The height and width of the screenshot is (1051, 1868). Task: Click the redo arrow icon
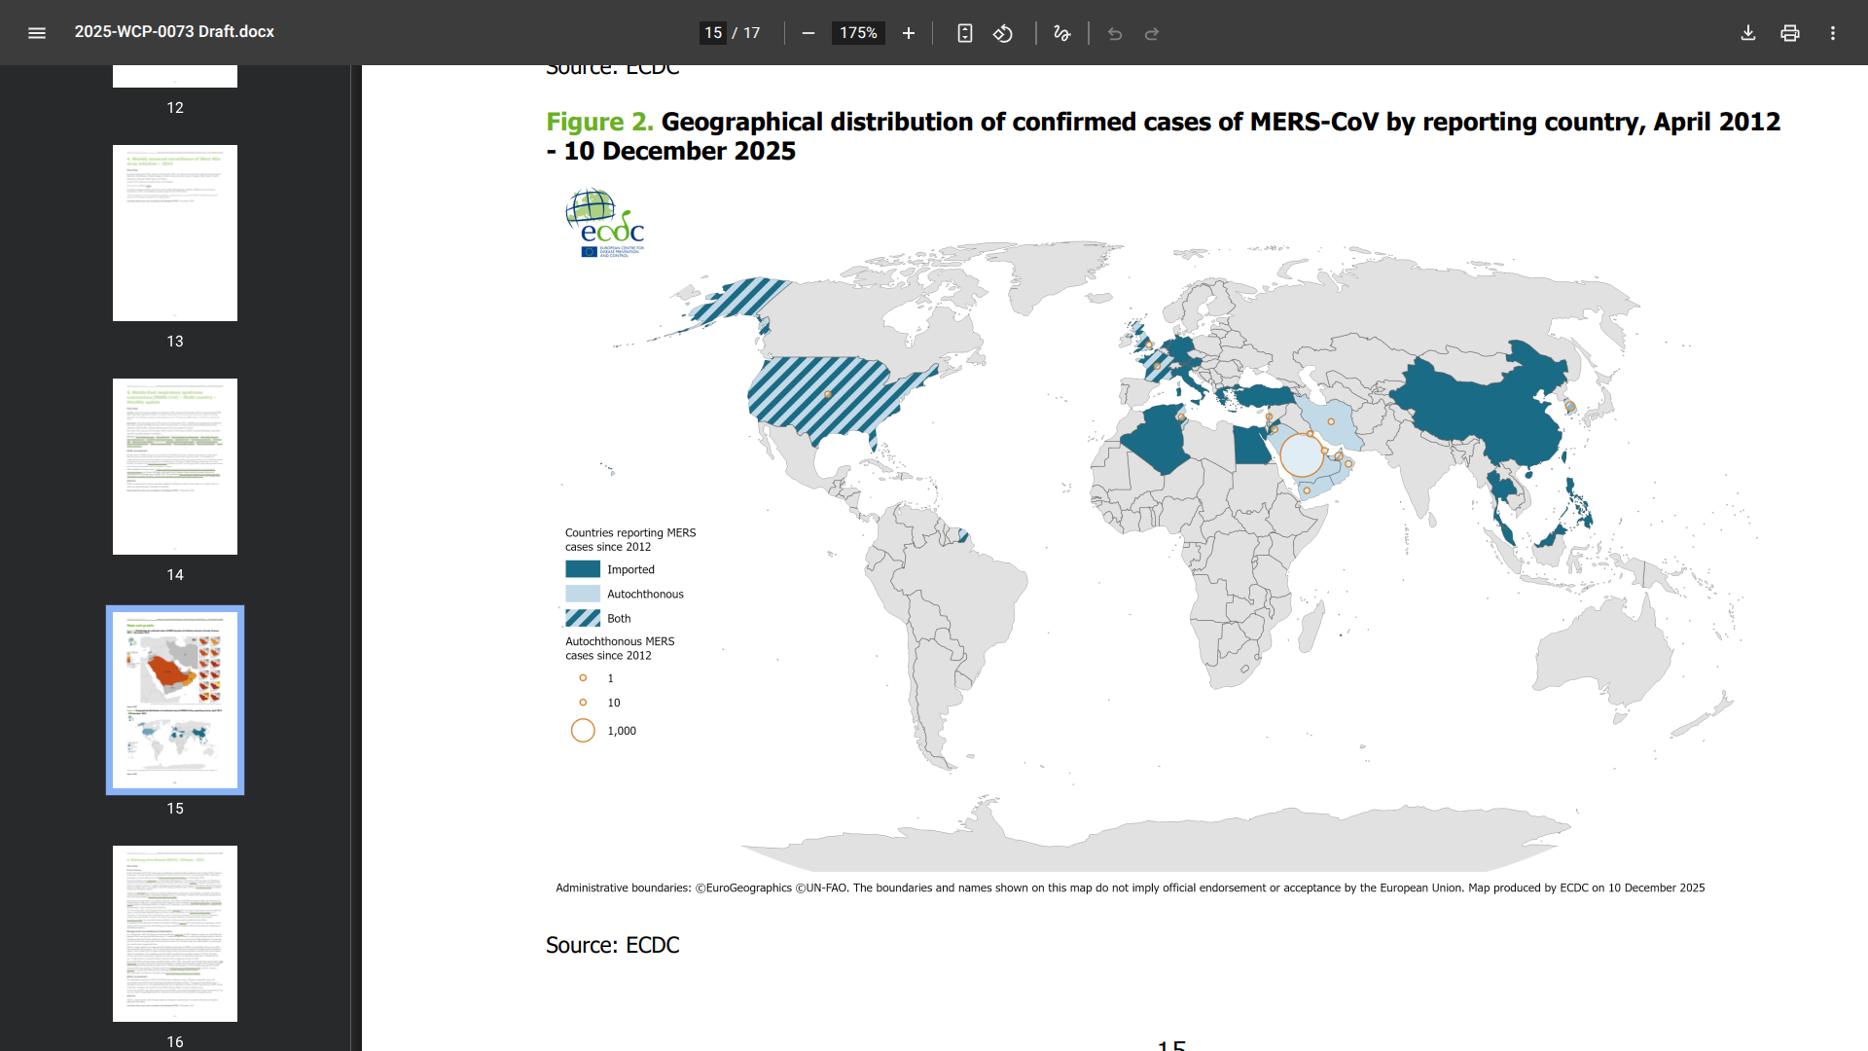[1152, 34]
